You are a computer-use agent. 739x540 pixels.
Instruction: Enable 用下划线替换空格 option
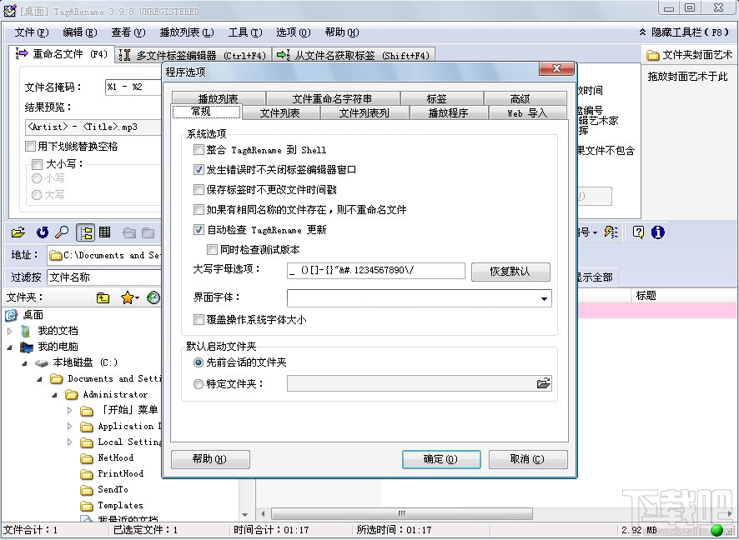30,147
